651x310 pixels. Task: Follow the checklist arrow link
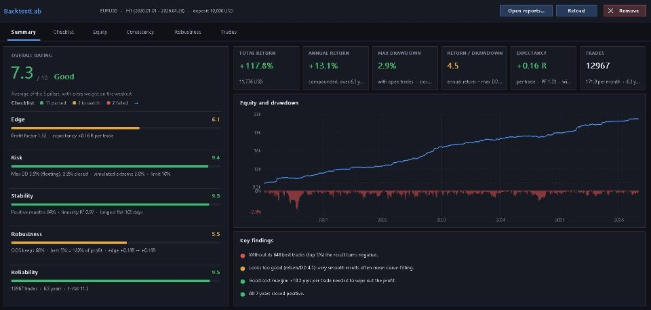coord(136,103)
